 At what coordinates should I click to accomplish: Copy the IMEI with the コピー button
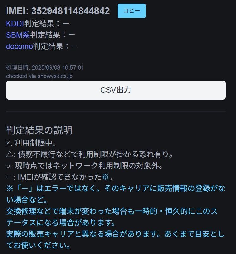[131, 11]
